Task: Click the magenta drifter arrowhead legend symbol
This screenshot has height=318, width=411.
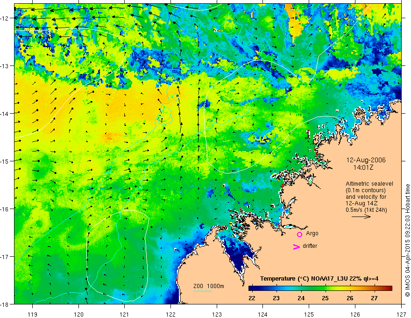Action: 296,246
